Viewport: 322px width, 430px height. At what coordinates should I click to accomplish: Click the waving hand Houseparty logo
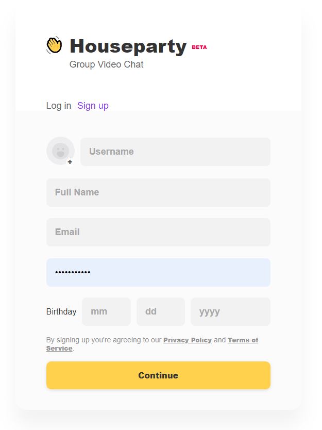point(54,45)
